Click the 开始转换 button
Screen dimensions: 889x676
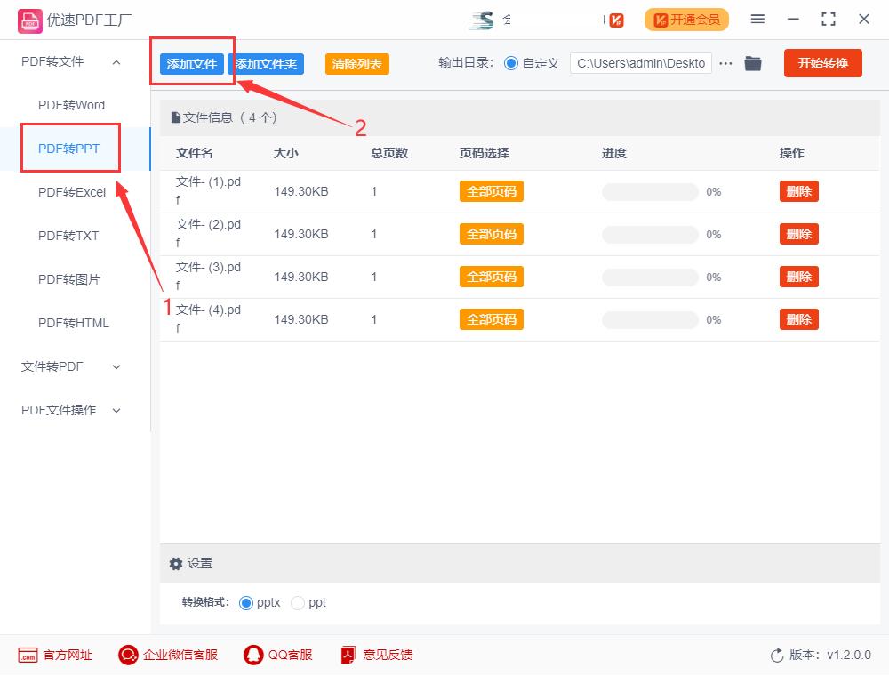[x=822, y=63]
